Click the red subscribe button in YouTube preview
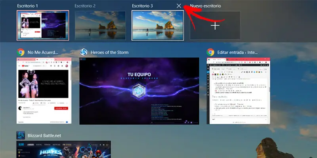The height and width of the screenshot is (158, 317). click(x=61, y=108)
